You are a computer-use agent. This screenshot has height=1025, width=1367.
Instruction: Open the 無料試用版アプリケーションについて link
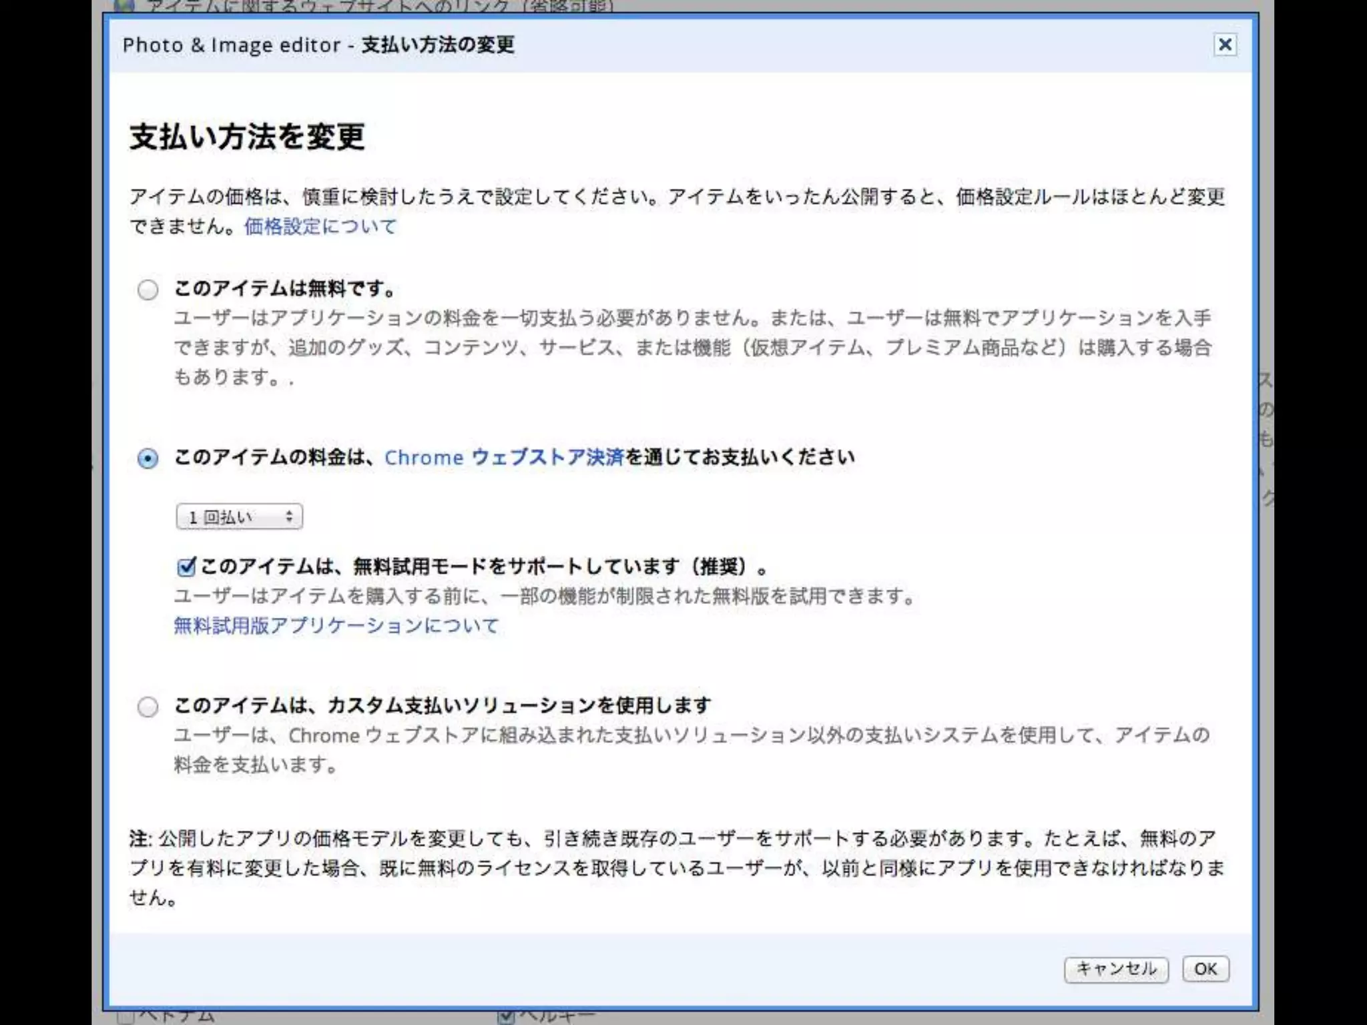coord(336,626)
